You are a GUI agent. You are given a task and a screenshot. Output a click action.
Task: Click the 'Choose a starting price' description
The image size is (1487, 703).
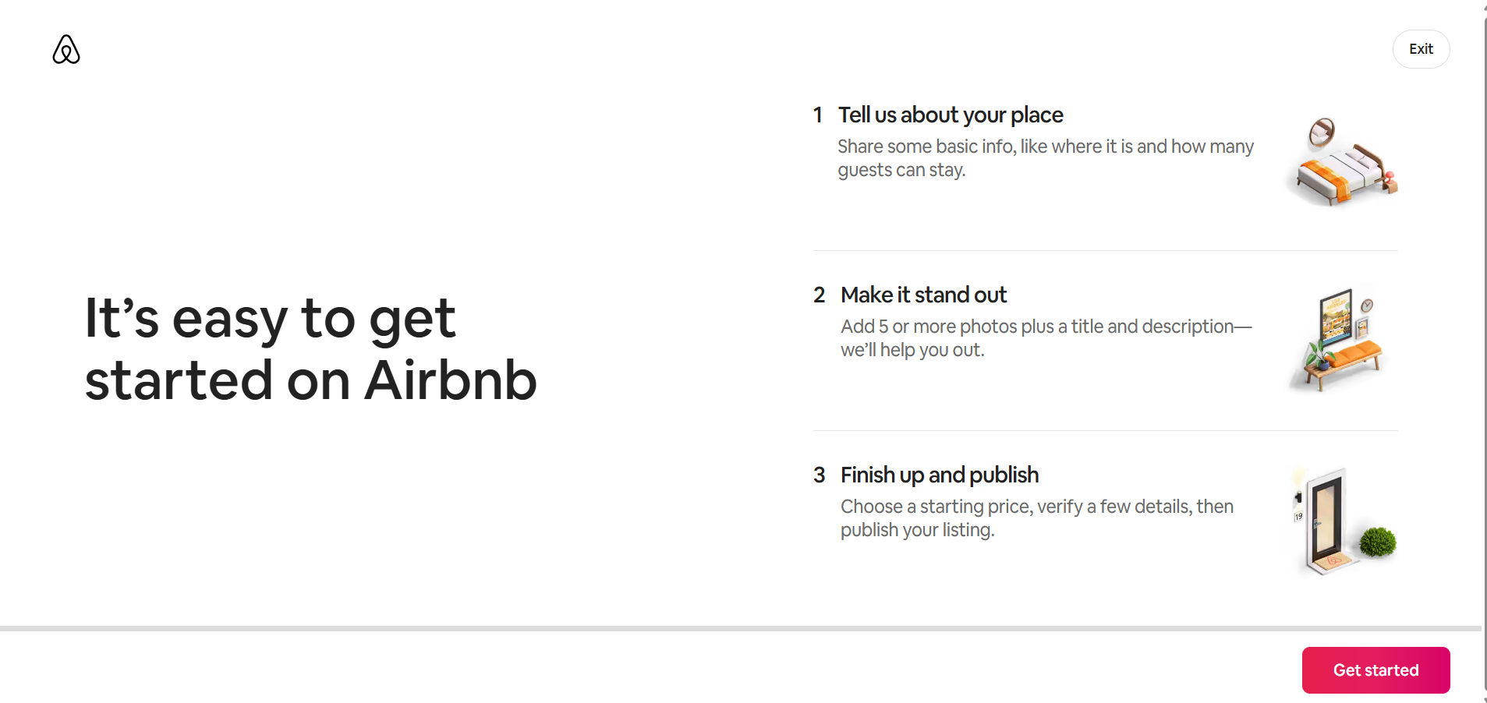pyautogui.click(x=1036, y=518)
